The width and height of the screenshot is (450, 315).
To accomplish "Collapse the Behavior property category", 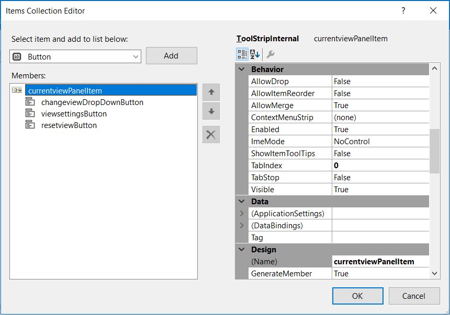I will (241, 69).
